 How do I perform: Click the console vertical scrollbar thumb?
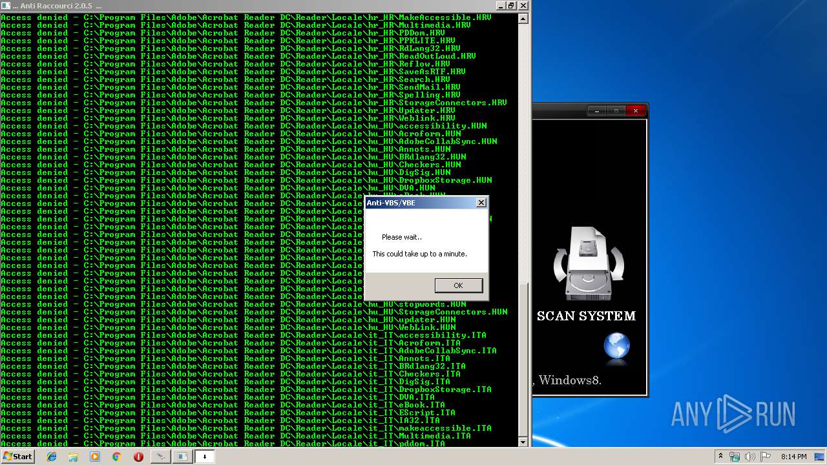(x=523, y=360)
